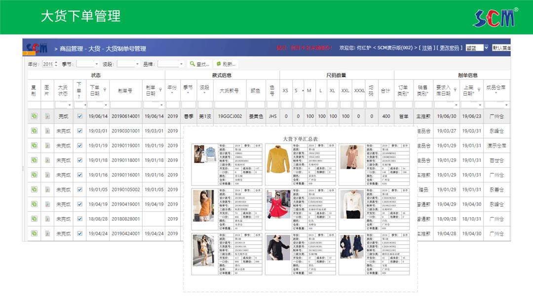Viewport: 533px width, 300px height.
Task: Open picture icon for order 20190301001
Action: 47,131
